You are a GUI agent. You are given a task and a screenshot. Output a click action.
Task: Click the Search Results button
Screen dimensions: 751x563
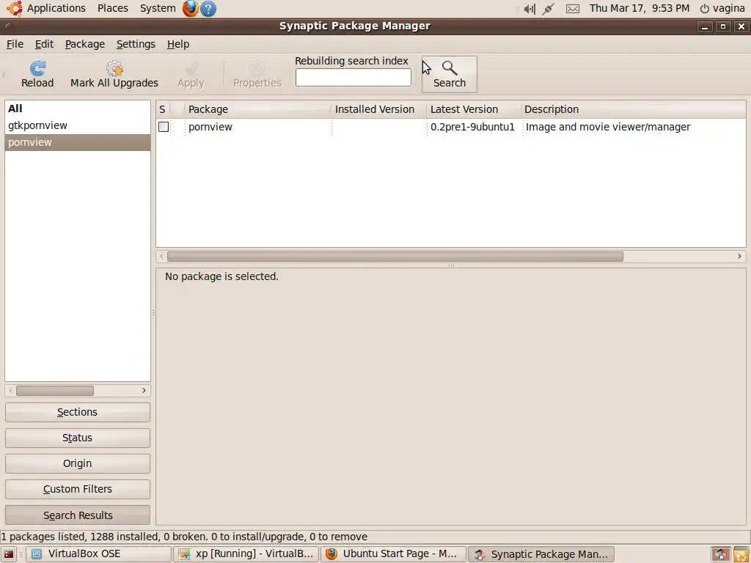(78, 515)
